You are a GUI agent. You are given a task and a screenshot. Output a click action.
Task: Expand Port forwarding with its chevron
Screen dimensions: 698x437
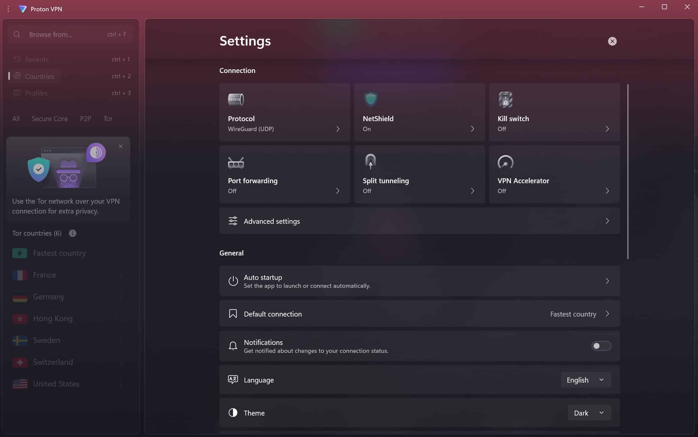(x=338, y=191)
